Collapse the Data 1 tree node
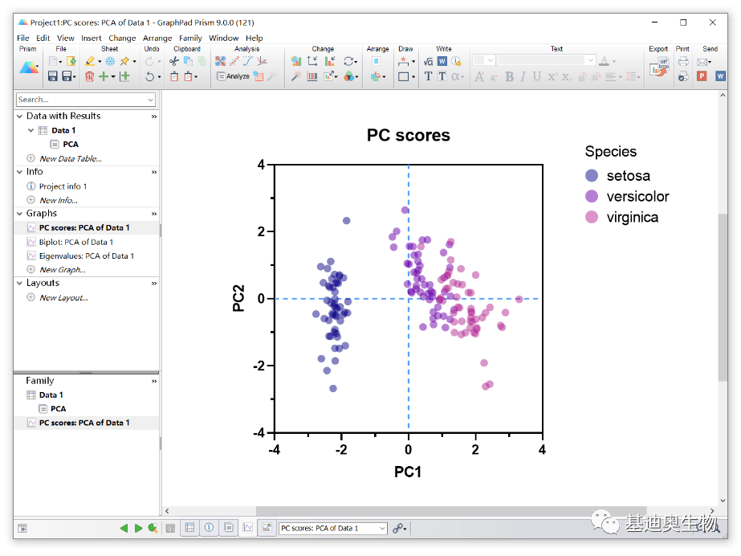The image size is (741, 556). [x=31, y=130]
